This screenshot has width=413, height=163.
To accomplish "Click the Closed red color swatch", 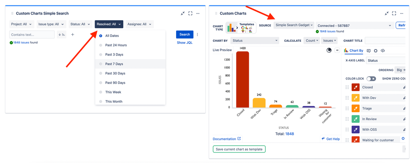I will pos(356,87).
